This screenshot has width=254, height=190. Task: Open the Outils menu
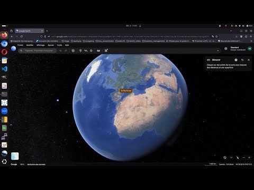coord(59,45)
